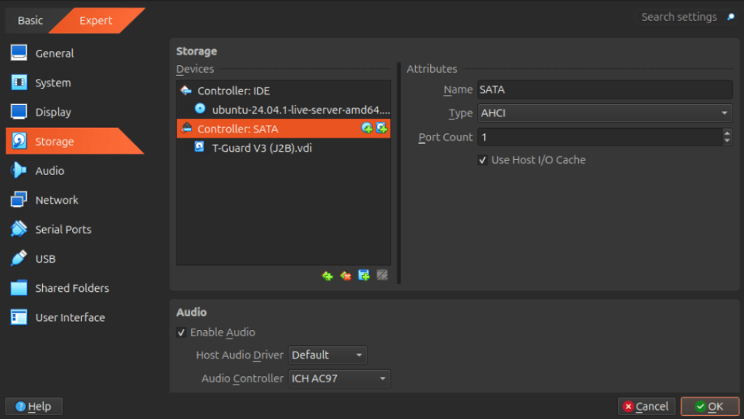Open the Host Audio Driver dropdown
744x419 pixels.
point(328,355)
